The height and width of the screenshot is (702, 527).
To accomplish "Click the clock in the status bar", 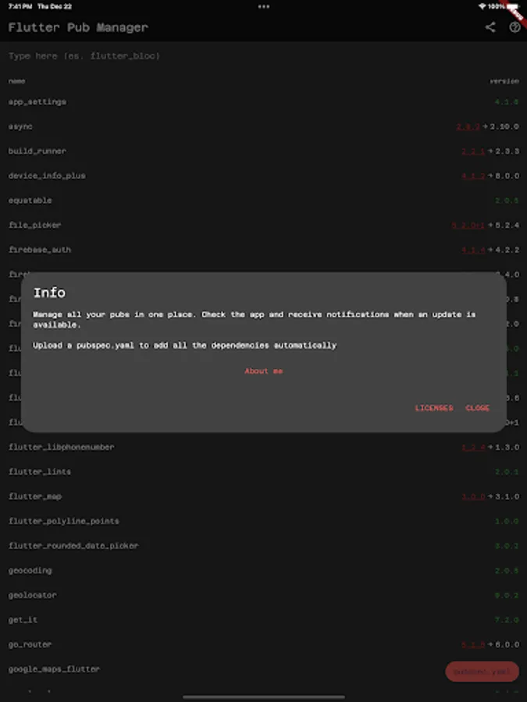I will (20, 6).
